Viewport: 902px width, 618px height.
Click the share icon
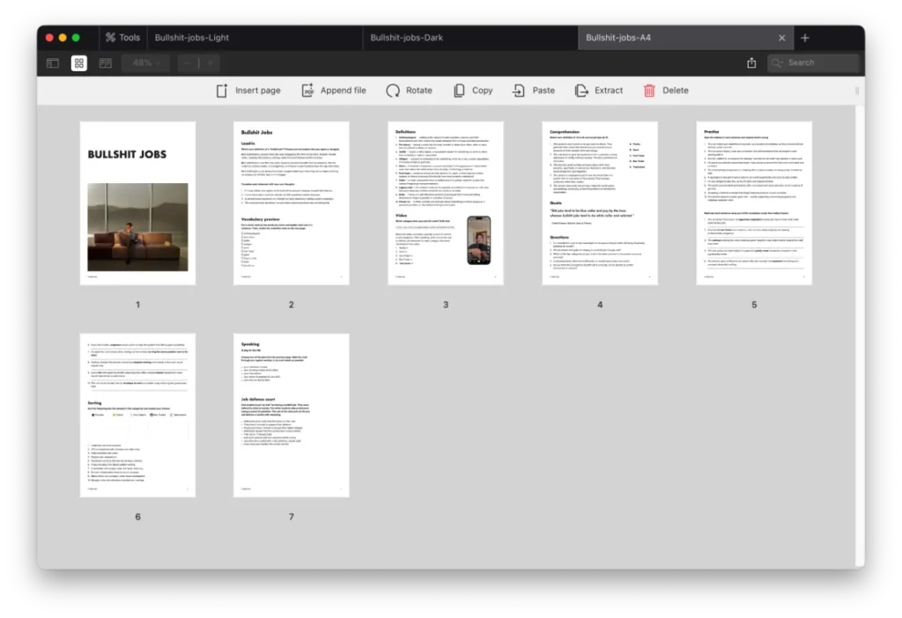751,63
